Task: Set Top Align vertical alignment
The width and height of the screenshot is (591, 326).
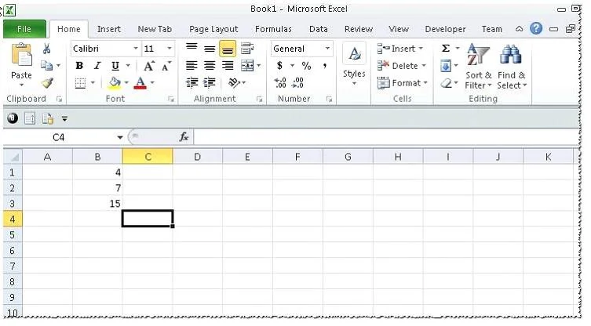Action: [x=192, y=48]
